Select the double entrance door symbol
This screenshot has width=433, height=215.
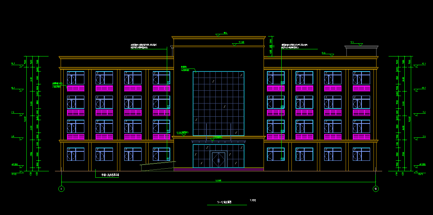pyautogui.click(x=218, y=160)
